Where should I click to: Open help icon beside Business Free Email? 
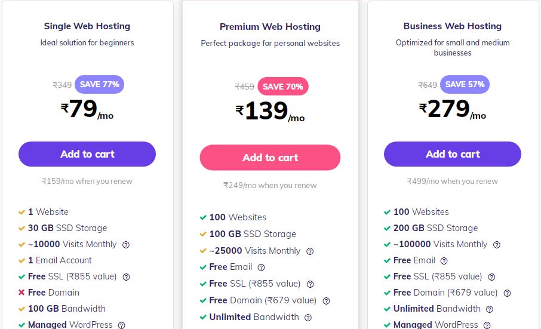coord(444,261)
